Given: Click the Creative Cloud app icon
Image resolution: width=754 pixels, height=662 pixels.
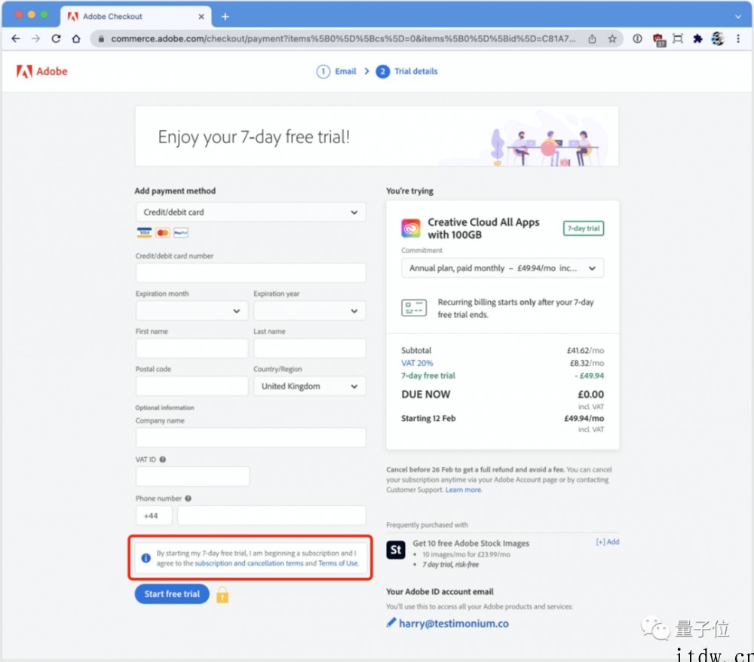Looking at the screenshot, I should point(411,228).
